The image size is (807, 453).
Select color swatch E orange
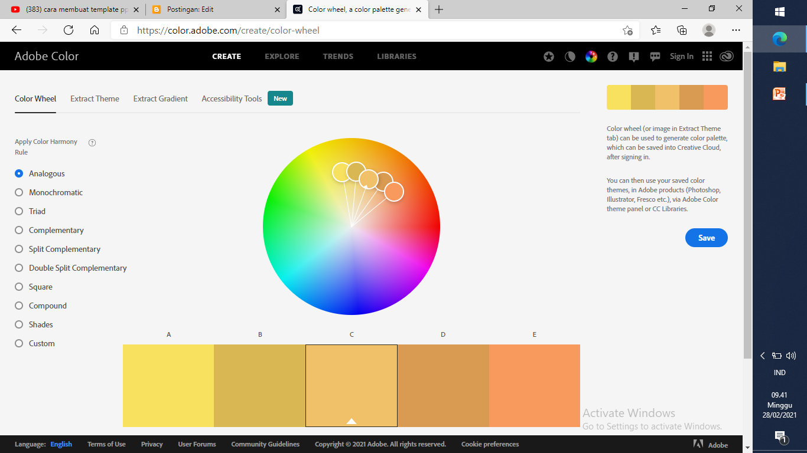(535, 386)
